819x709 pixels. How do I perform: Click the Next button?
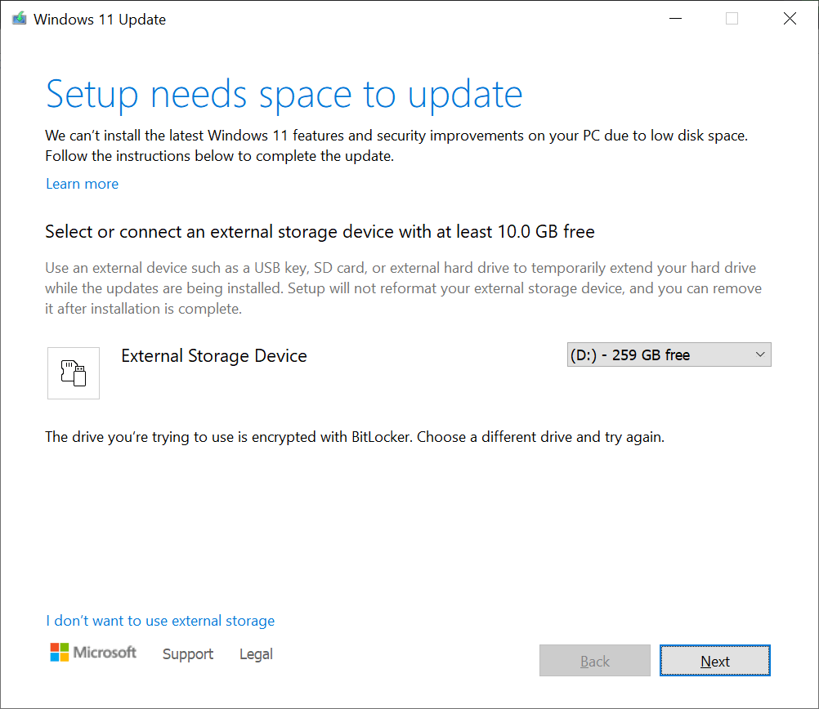tap(715, 661)
